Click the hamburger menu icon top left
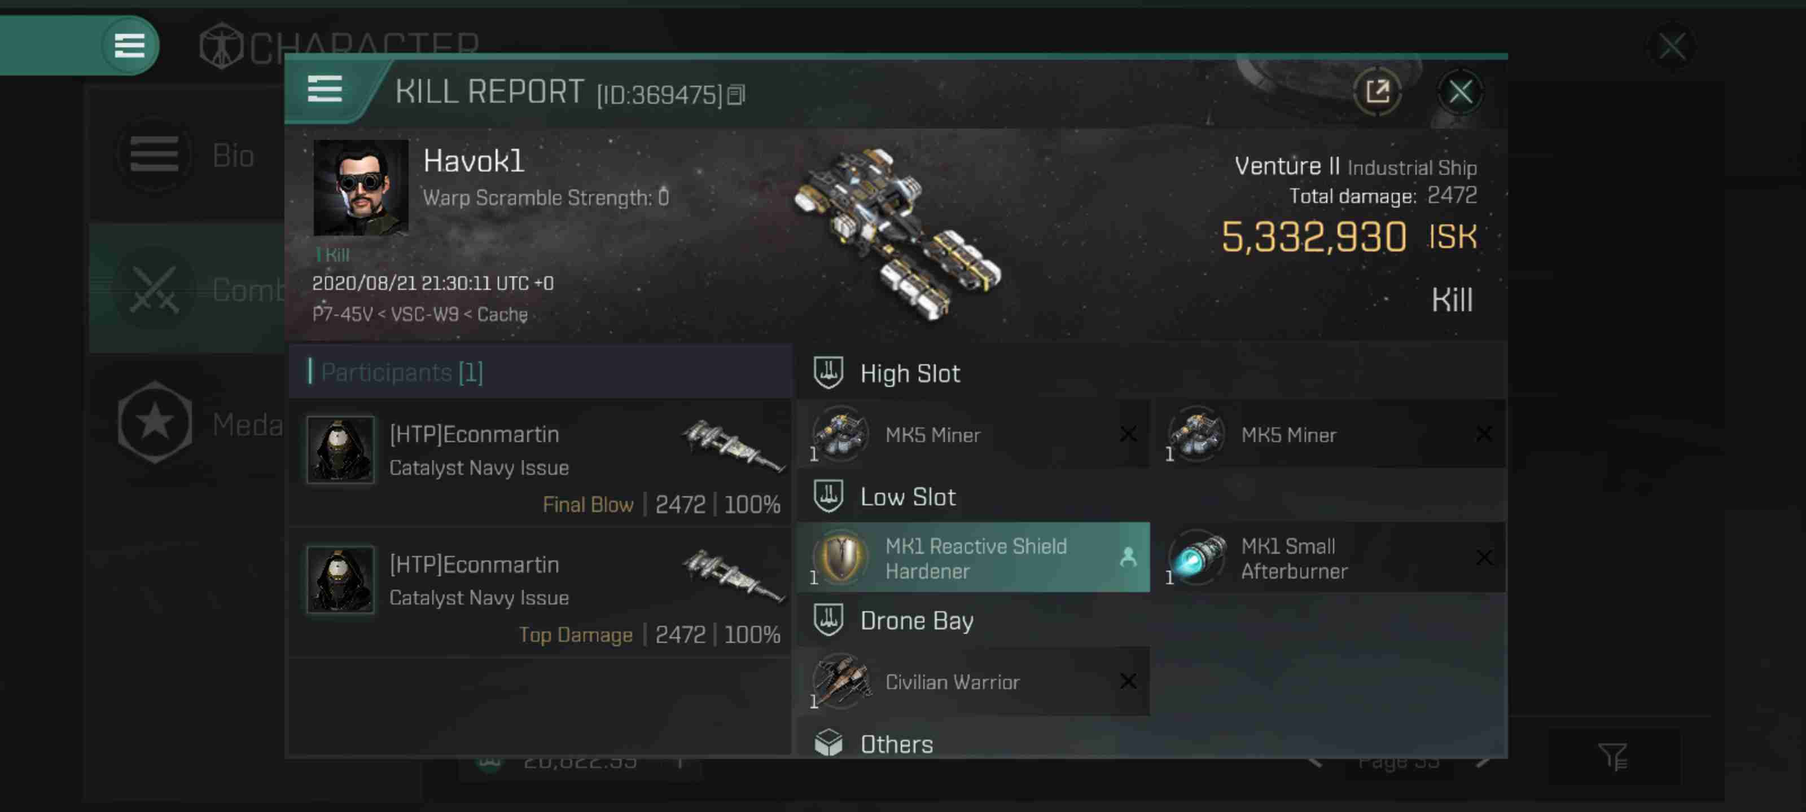 point(128,46)
